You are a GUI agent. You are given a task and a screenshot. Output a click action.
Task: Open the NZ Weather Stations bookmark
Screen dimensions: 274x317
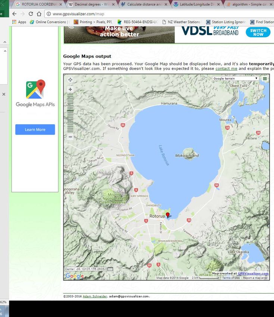[x=181, y=22]
